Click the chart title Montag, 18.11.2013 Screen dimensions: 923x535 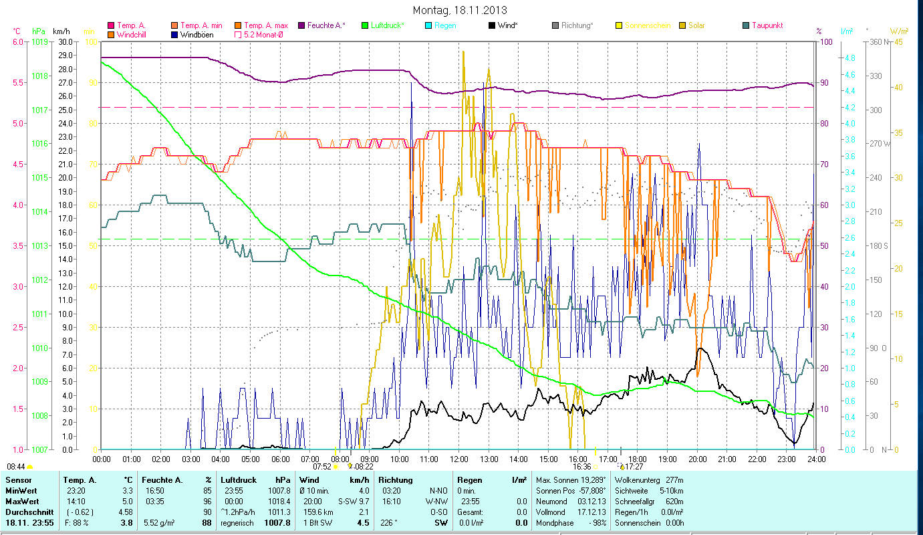click(460, 10)
